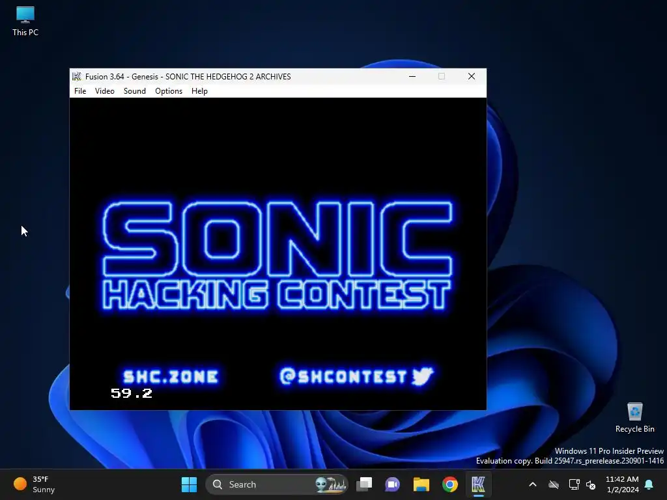Screen dimensions: 667x500
Task: Click the Sonic Hacking Contest logo in emulator
Action: click(x=277, y=257)
